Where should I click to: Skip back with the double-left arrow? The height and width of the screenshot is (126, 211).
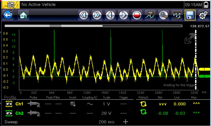click(84, 16)
